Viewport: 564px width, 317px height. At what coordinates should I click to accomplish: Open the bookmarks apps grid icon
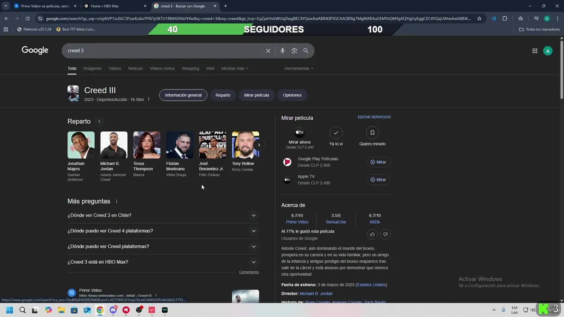(6, 29)
